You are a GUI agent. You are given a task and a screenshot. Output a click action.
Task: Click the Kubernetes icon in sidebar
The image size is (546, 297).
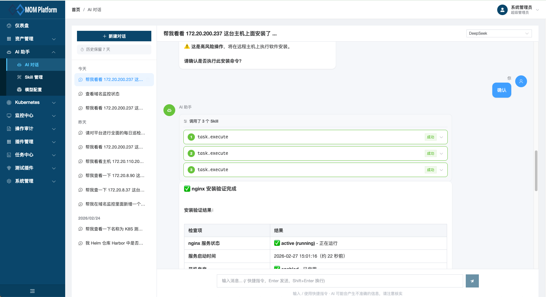(9, 102)
